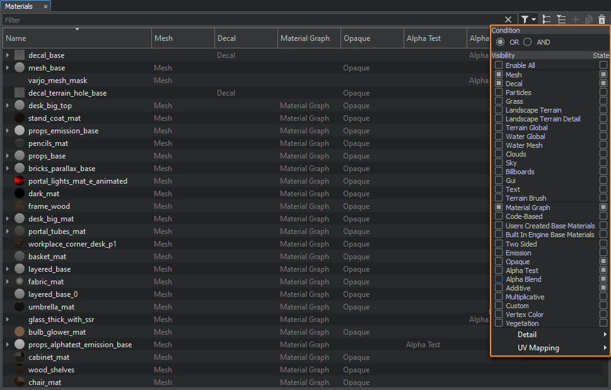Select the OR condition radio button
The width and height of the screenshot is (611, 390).
point(501,42)
